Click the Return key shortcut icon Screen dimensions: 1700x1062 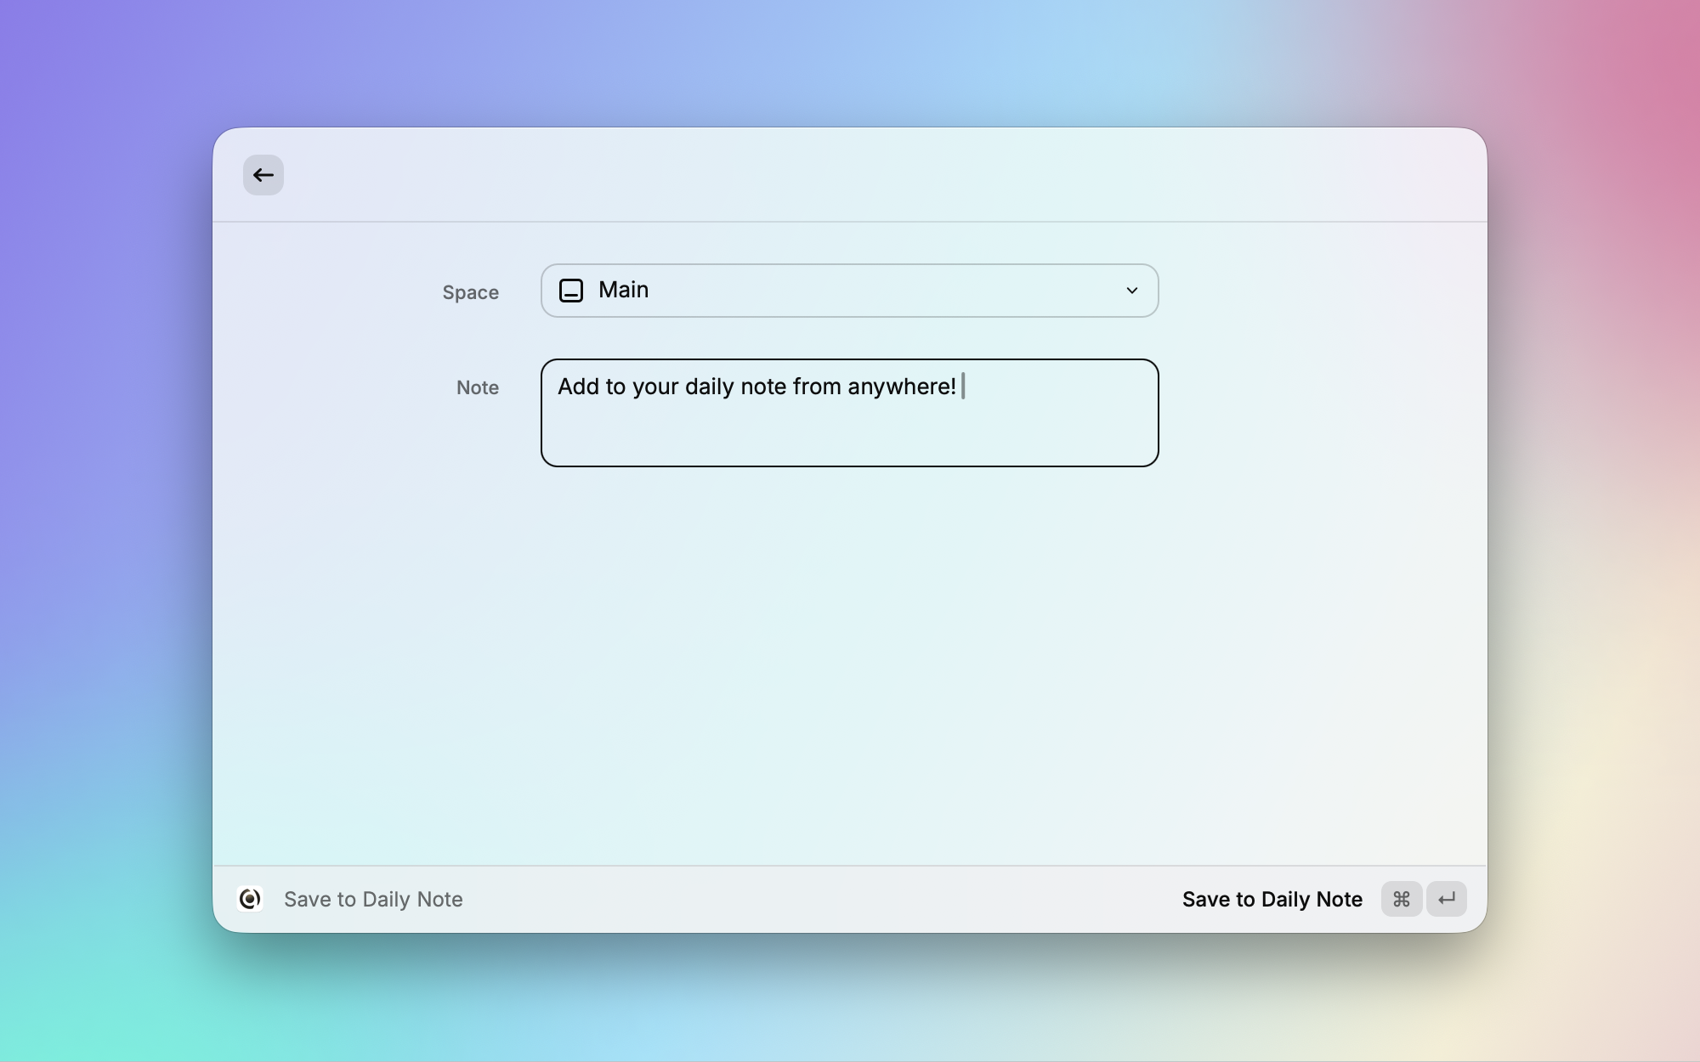point(1447,899)
